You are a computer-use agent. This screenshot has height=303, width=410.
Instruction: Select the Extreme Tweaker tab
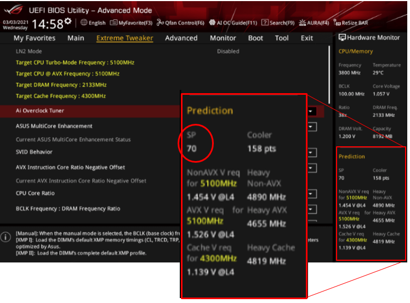125,38
